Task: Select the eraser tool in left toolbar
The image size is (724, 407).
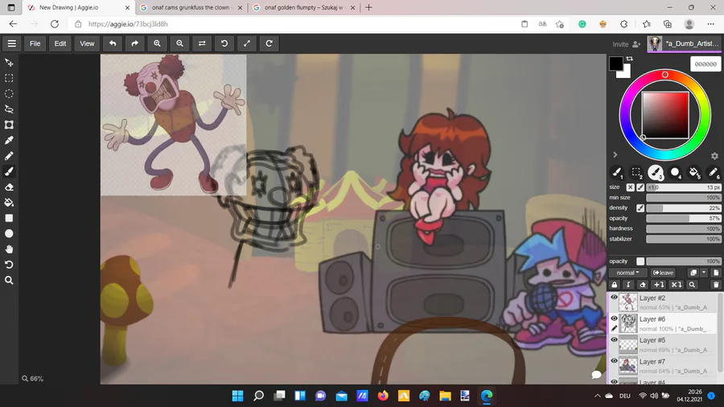Action: (x=9, y=187)
